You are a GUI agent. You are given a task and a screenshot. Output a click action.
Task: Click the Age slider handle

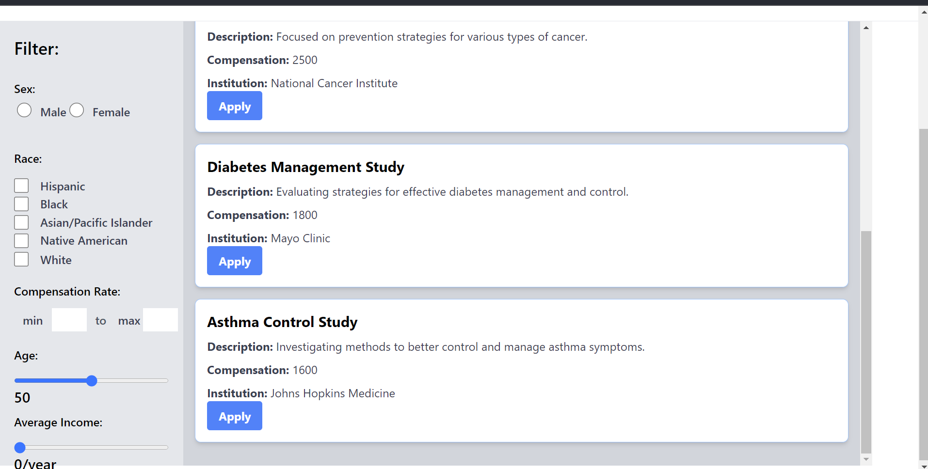coord(92,381)
